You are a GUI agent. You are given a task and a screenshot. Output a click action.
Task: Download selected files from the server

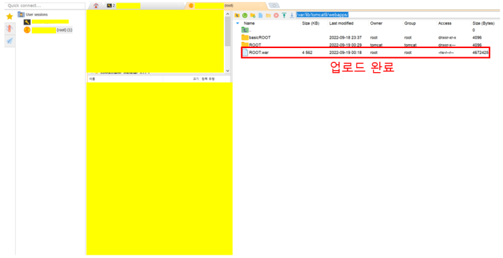292,15
